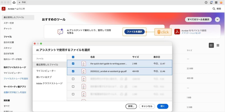Uncheck the the-quick-start-guide file checkbox
This screenshot has width=225, height=112.
(x=73, y=64)
